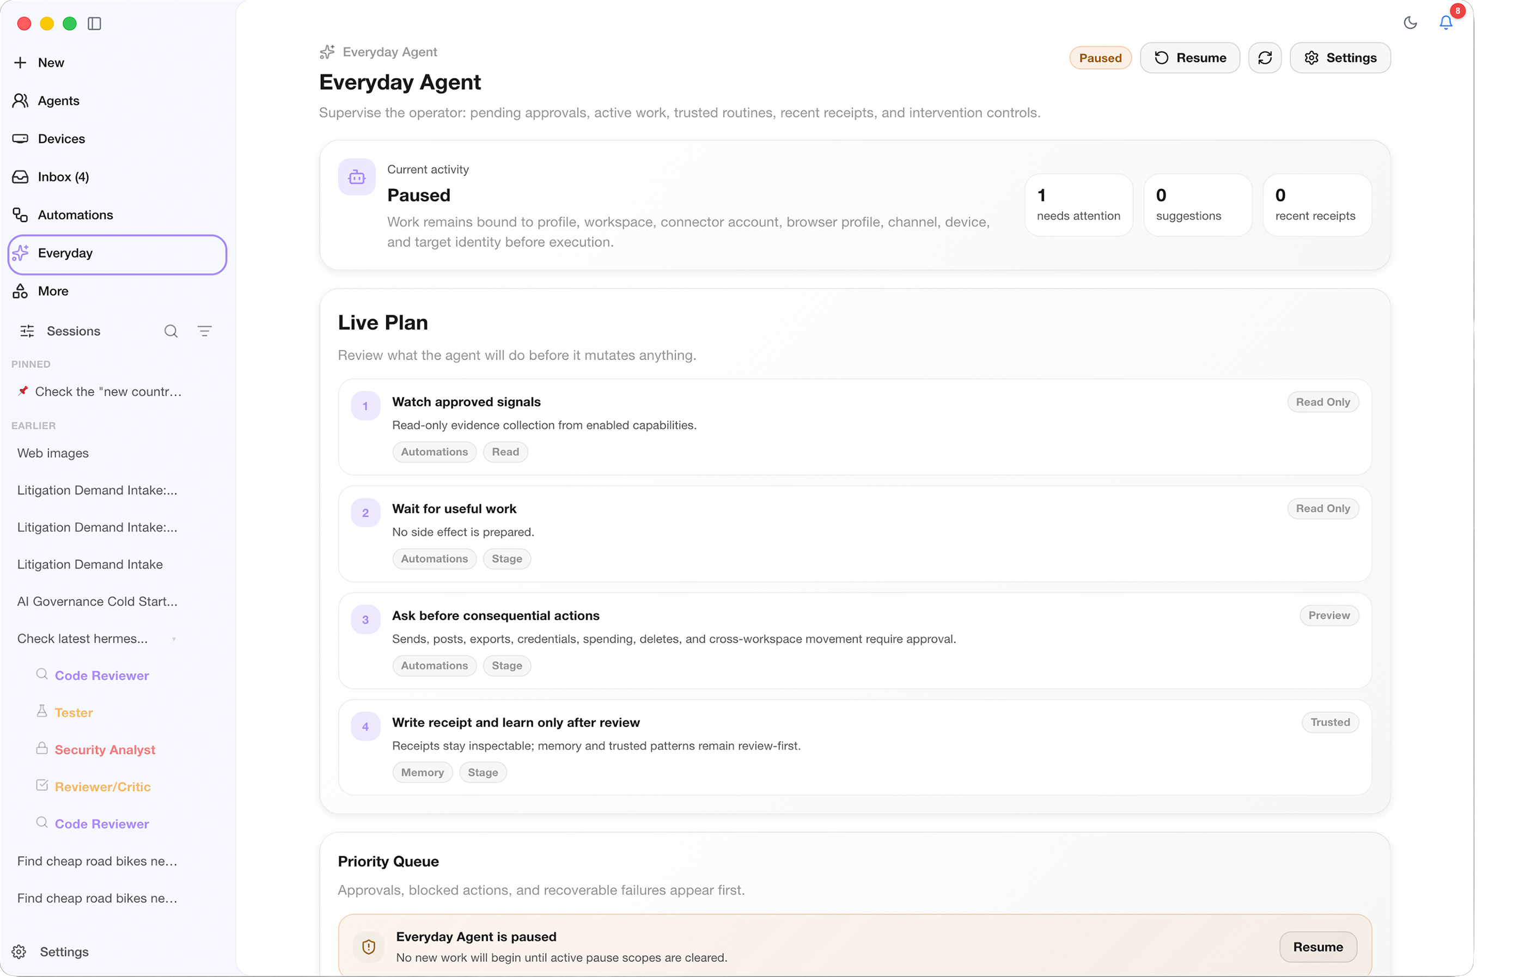Open the Everyday Agent breadcrumb link

pos(389,52)
